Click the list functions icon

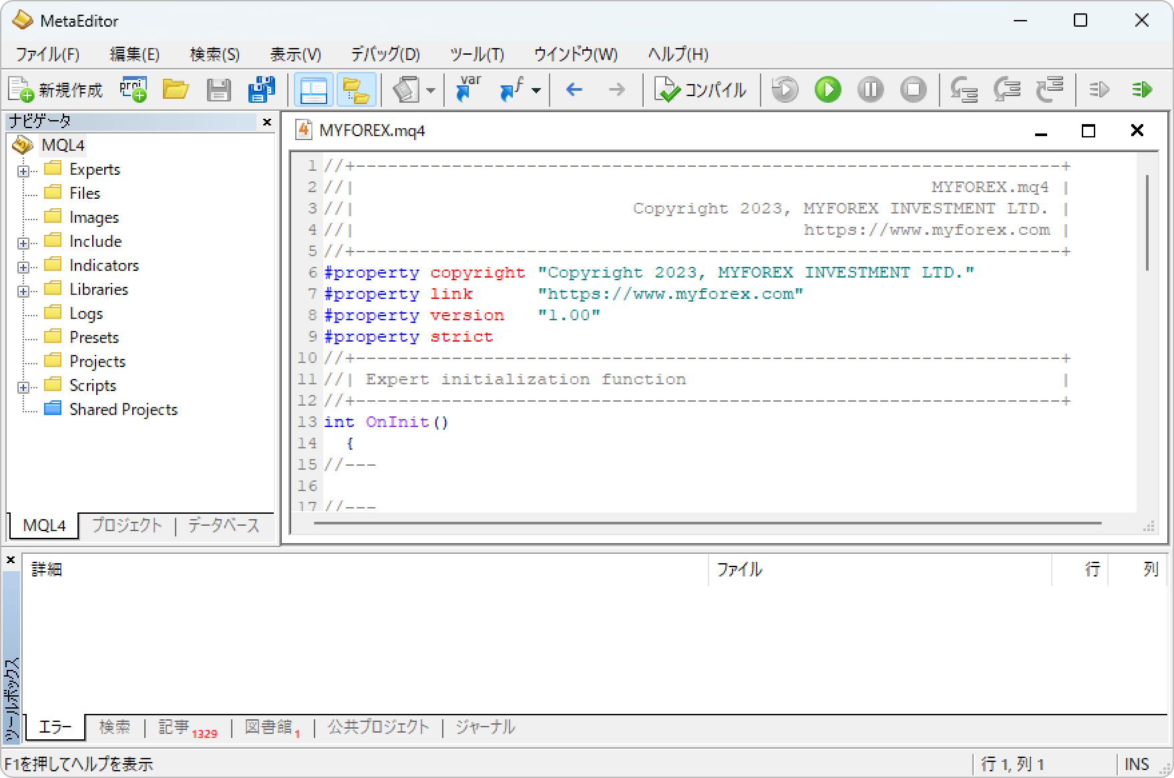(512, 89)
